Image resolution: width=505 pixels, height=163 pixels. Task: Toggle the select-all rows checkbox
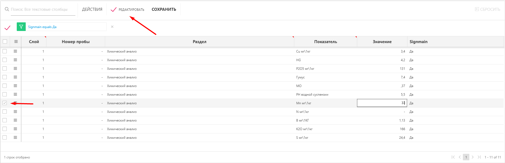(x=5, y=41)
